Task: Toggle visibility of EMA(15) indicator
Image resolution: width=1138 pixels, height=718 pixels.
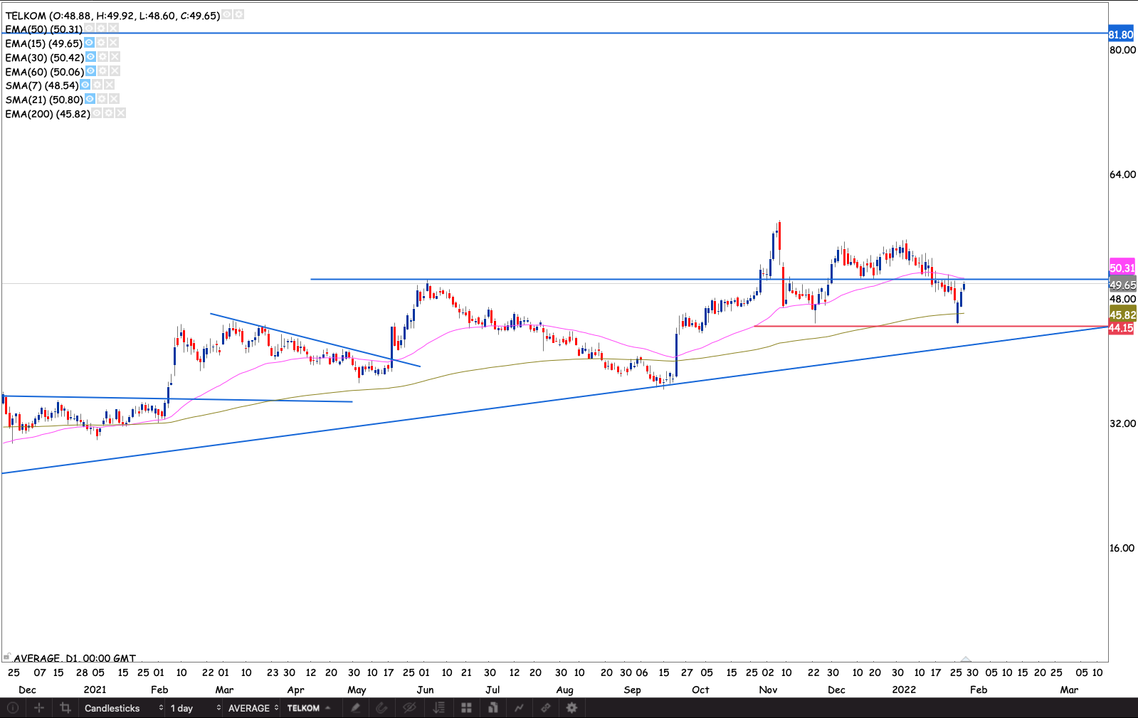Action: 90,43
